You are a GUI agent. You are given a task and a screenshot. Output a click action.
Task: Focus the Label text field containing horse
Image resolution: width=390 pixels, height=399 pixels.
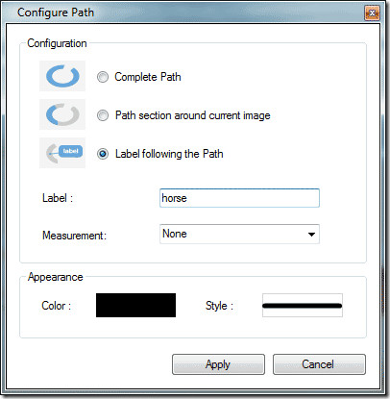pyautogui.click(x=239, y=198)
